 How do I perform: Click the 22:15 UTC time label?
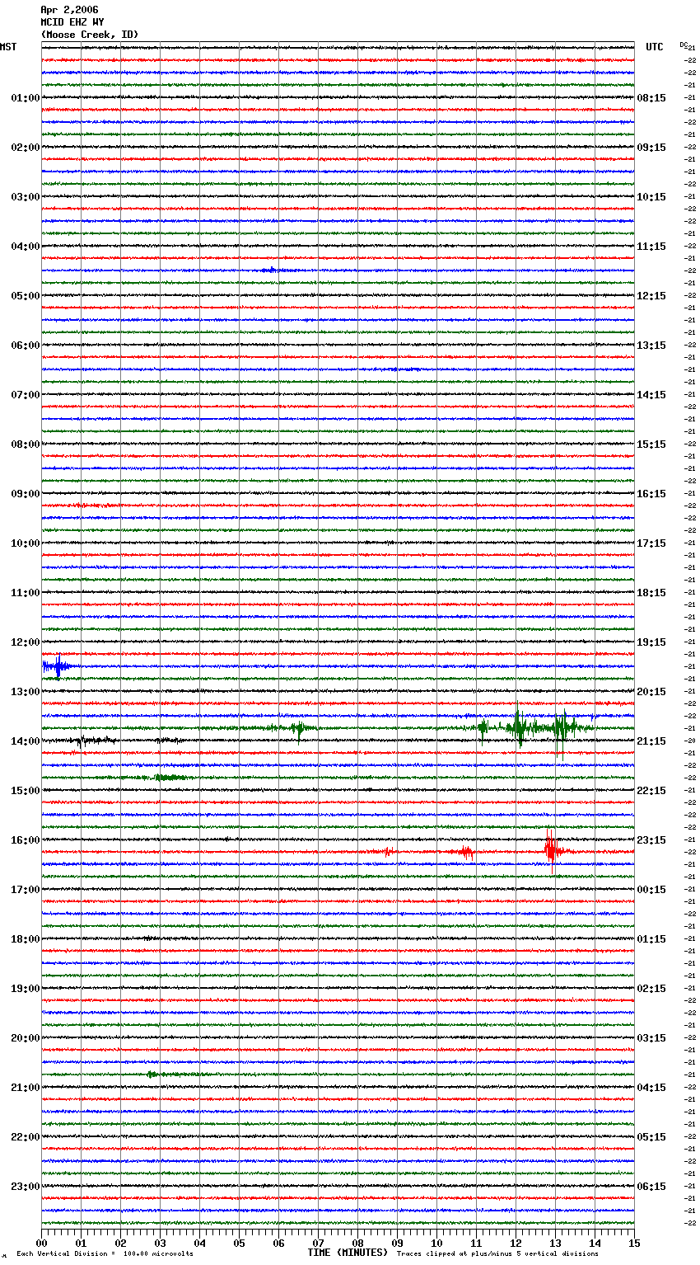(651, 791)
